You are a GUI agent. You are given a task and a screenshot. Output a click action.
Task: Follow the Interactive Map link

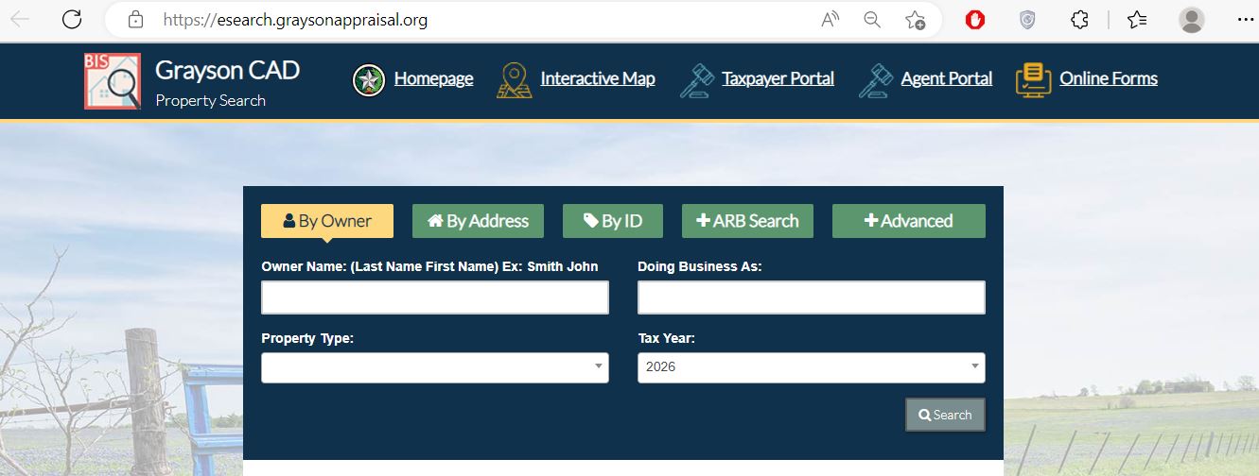coord(597,79)
